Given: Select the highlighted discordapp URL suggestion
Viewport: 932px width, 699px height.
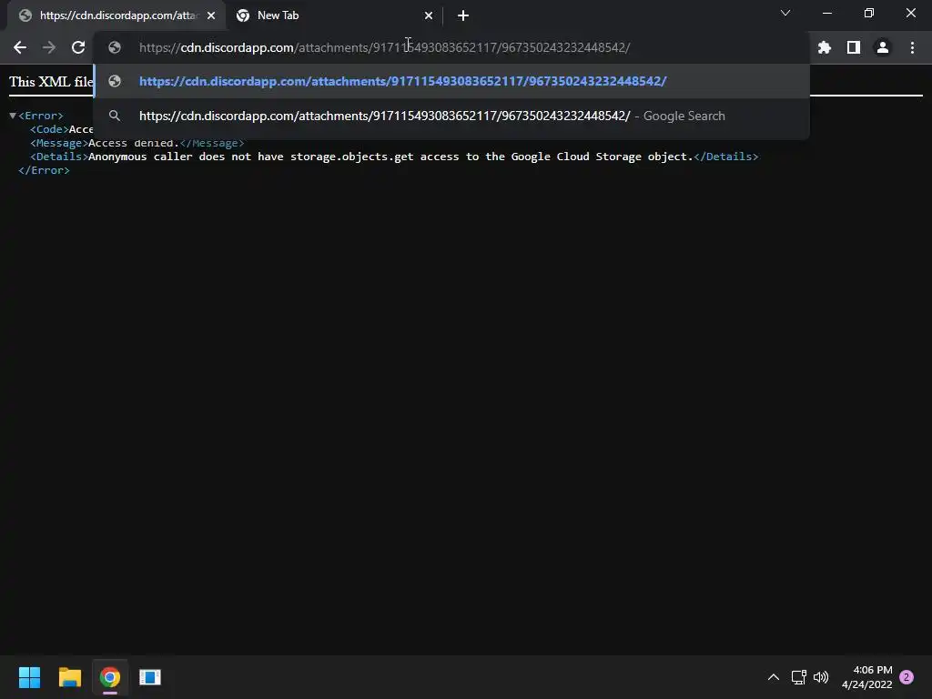Looking at the screenshot, I should pos(451,81).
